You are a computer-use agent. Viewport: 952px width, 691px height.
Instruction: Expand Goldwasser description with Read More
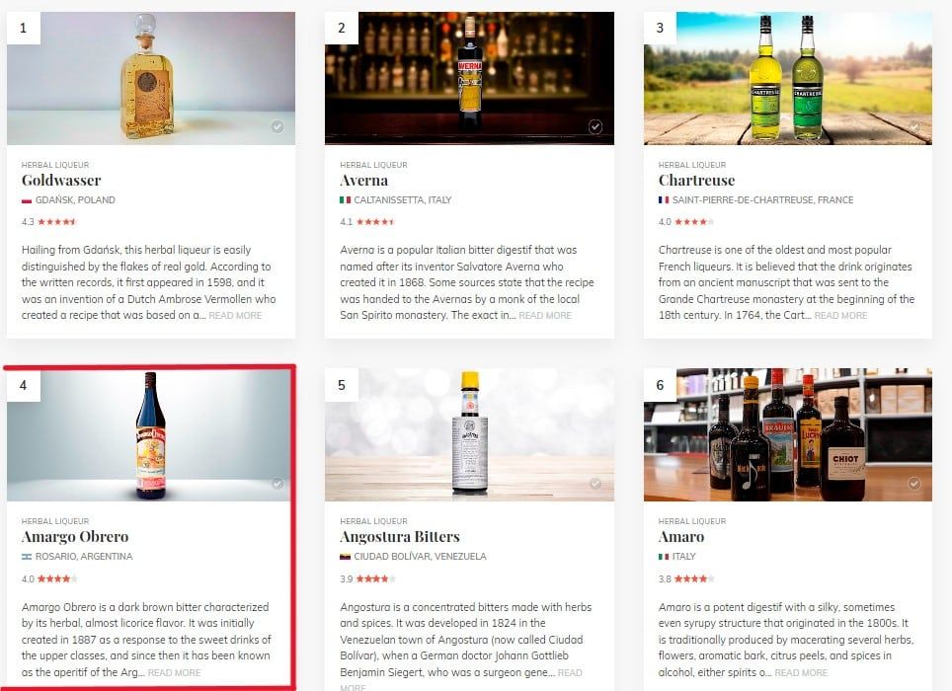coord(236,316)
